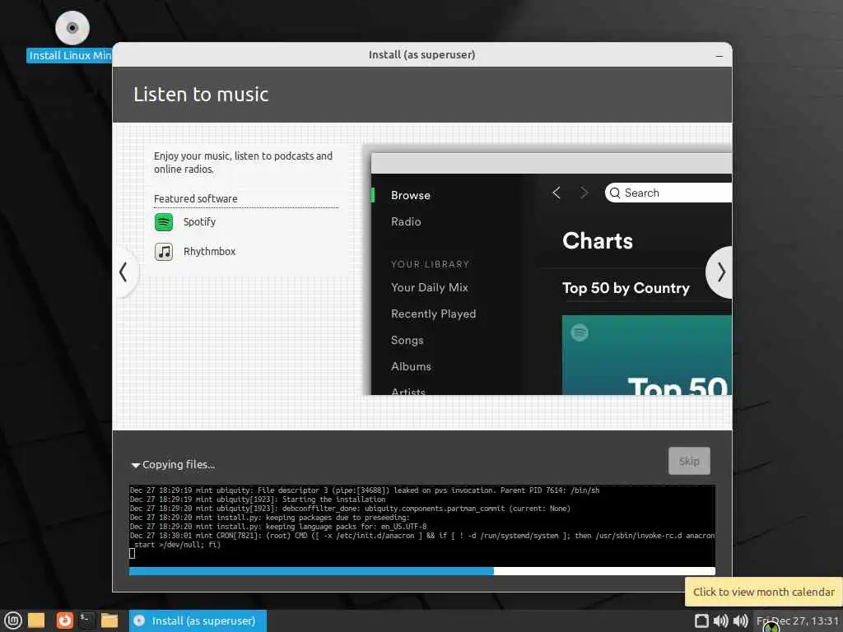Click the Browse item in Spotify preview
The height and width of the screenshot is (632, 843).
pyautogui.click(x=410, y=195)
